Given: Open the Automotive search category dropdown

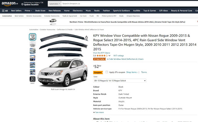Looking at the screenshot, I should 54,4.
